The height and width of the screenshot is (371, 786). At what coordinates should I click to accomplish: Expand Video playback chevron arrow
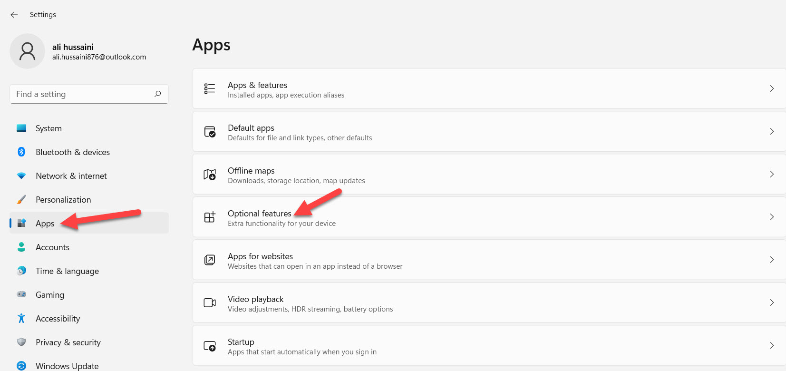(771, 303)
